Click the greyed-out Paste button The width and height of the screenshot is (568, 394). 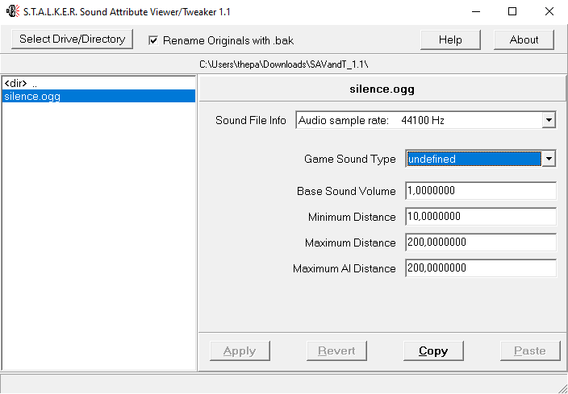pyautogui.click(x=530, y=350)
